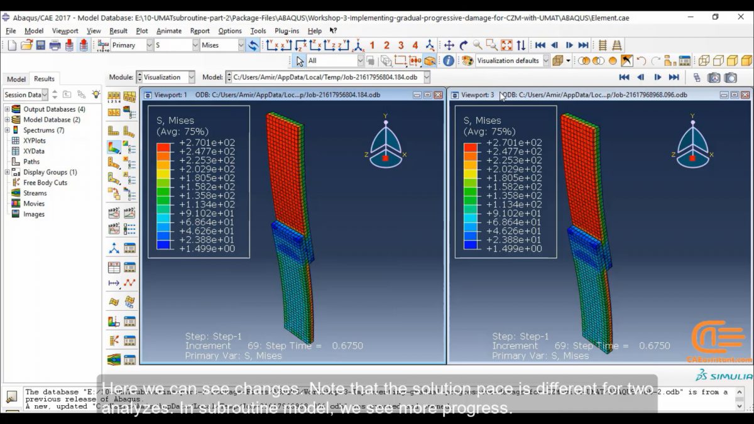754x424 pixels.
Task: Open the Result menu
Action: [118, 30]
